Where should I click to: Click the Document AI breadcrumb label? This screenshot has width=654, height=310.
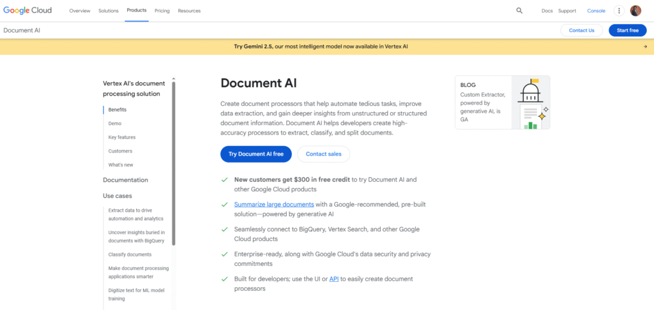pyautogui.click(x=22, y=31)
